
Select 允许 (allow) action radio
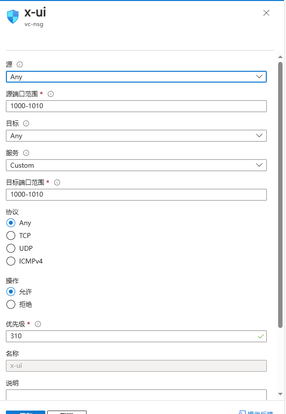11,292
